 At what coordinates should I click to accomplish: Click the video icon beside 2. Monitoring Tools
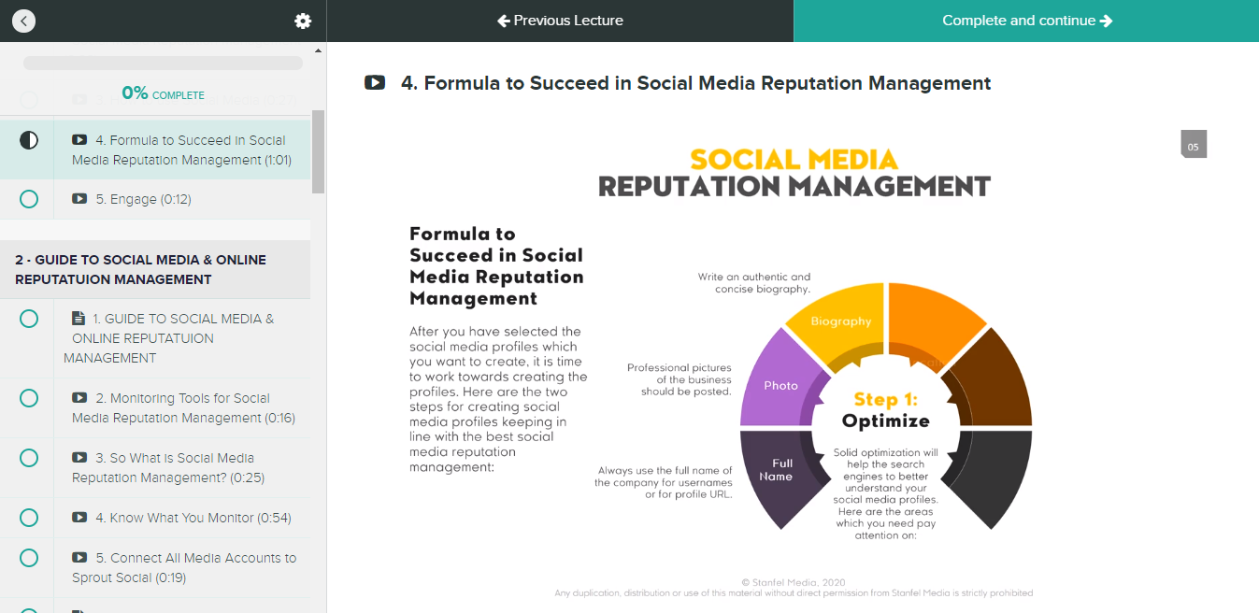pos(79,398)
